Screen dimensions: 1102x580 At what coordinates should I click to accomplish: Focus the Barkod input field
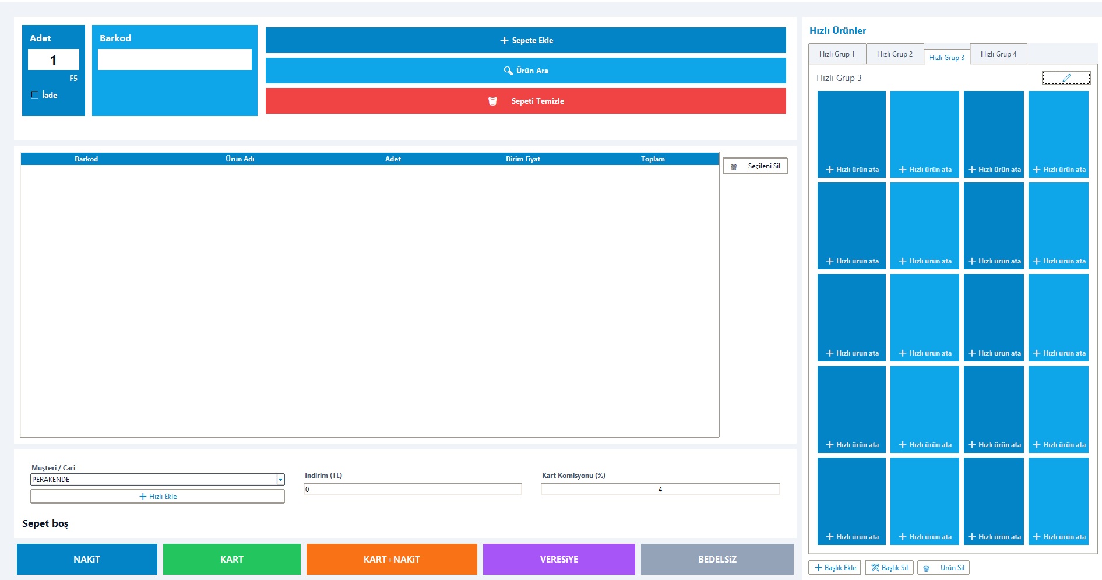(174, 59)
